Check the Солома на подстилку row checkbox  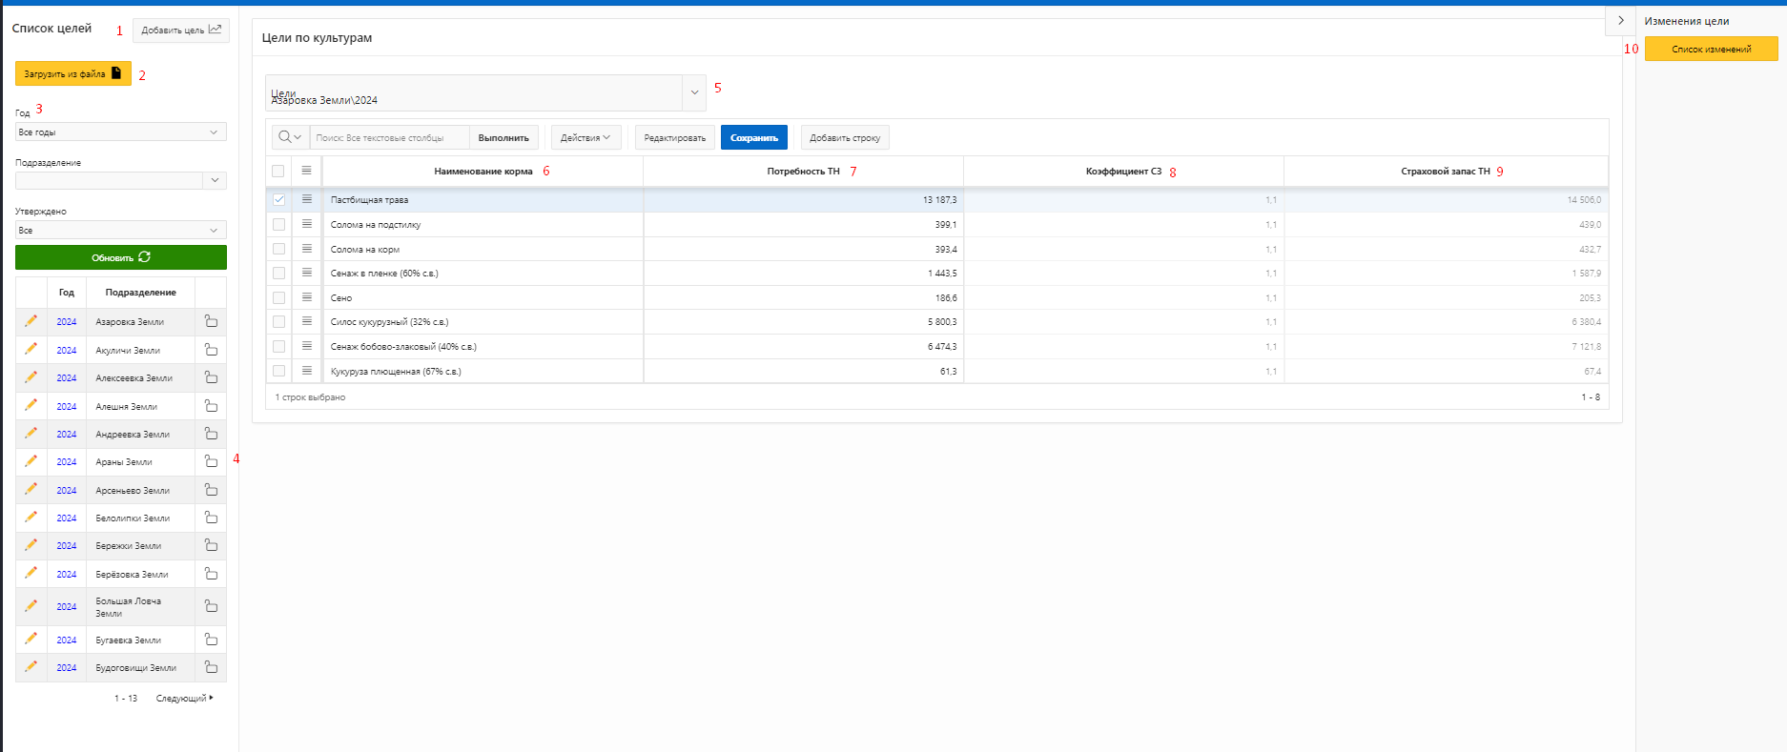coord(278,224)
